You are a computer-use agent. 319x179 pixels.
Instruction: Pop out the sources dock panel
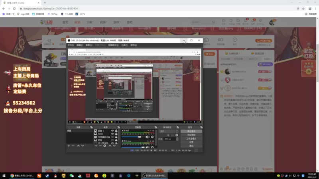118,127
